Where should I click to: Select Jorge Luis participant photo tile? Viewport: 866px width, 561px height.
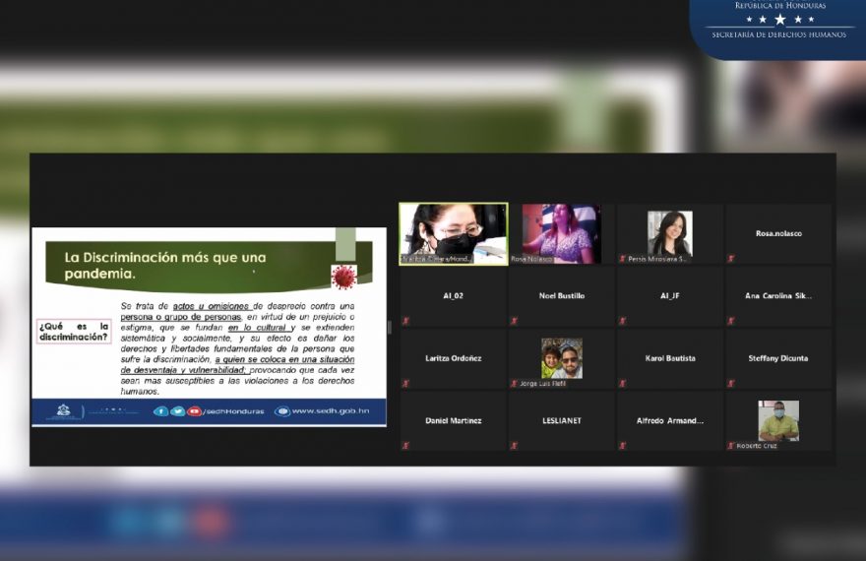click(561, 358)
